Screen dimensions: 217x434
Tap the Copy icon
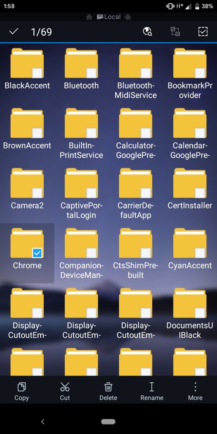22,387
